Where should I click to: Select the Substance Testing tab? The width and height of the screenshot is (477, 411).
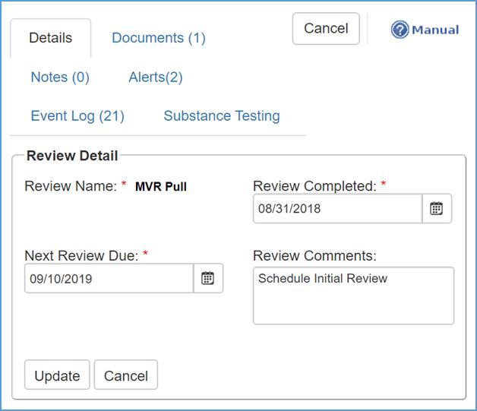click(222, 116)
